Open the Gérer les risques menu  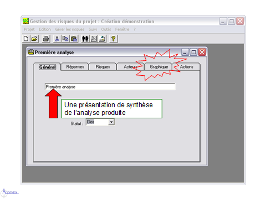tap(70, 29)
